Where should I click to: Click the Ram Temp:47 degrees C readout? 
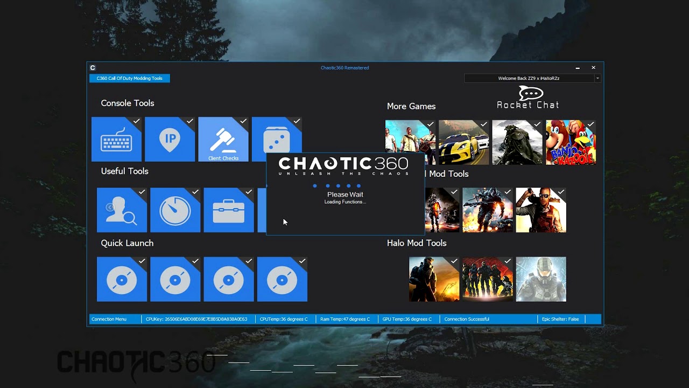[x=345, y=319]
